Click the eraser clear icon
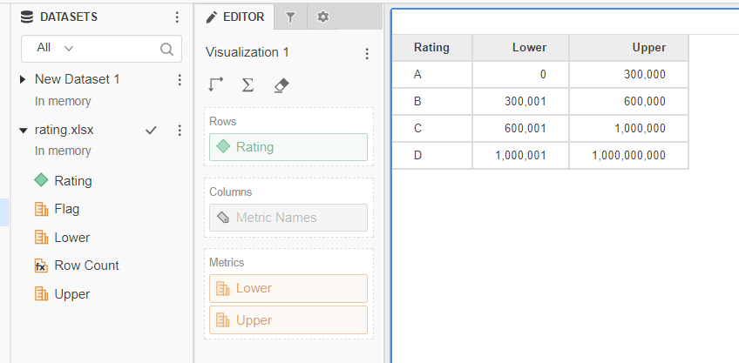 [280, 84]
